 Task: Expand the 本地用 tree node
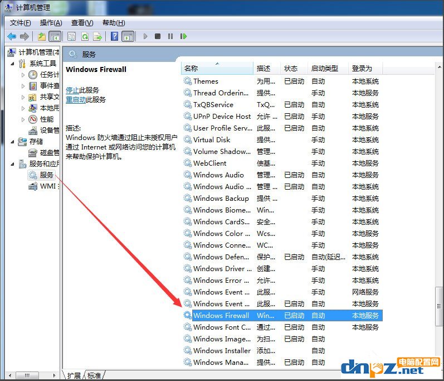click(x=23, y=108)
